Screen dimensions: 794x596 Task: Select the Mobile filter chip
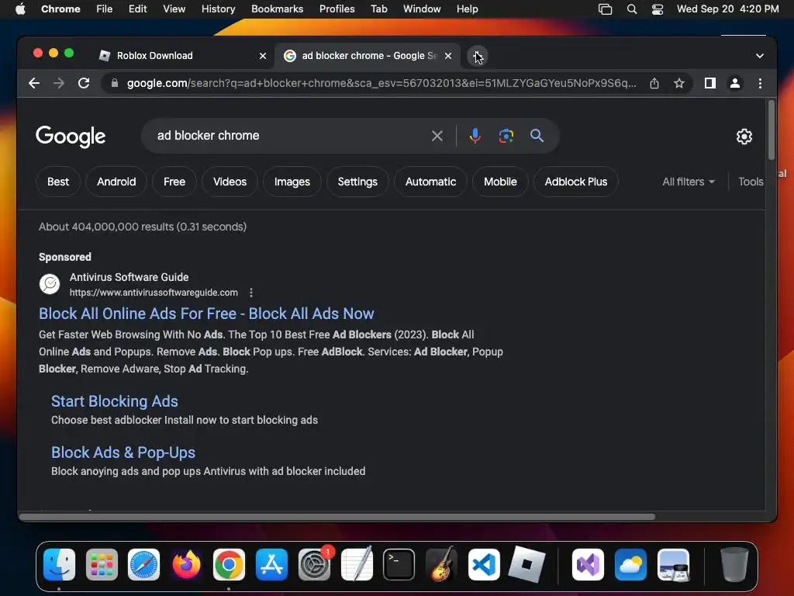500,182
